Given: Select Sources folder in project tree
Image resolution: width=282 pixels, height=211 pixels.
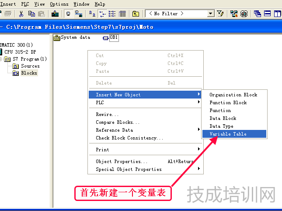Looking at the screenshot, I should click(x=30, y=66).
